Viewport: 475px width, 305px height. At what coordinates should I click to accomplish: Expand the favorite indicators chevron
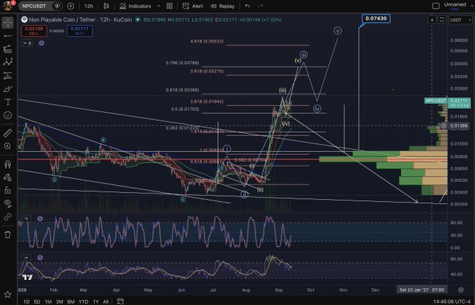159,6
